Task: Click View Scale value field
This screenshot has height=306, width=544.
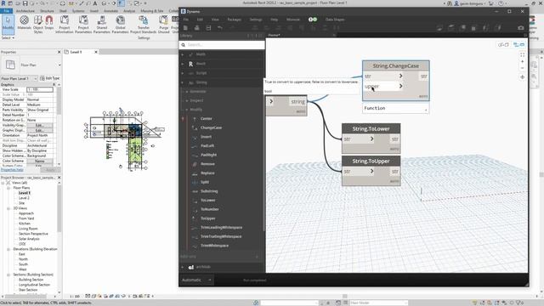Action: pyautogui.click(x=40, y=89)
